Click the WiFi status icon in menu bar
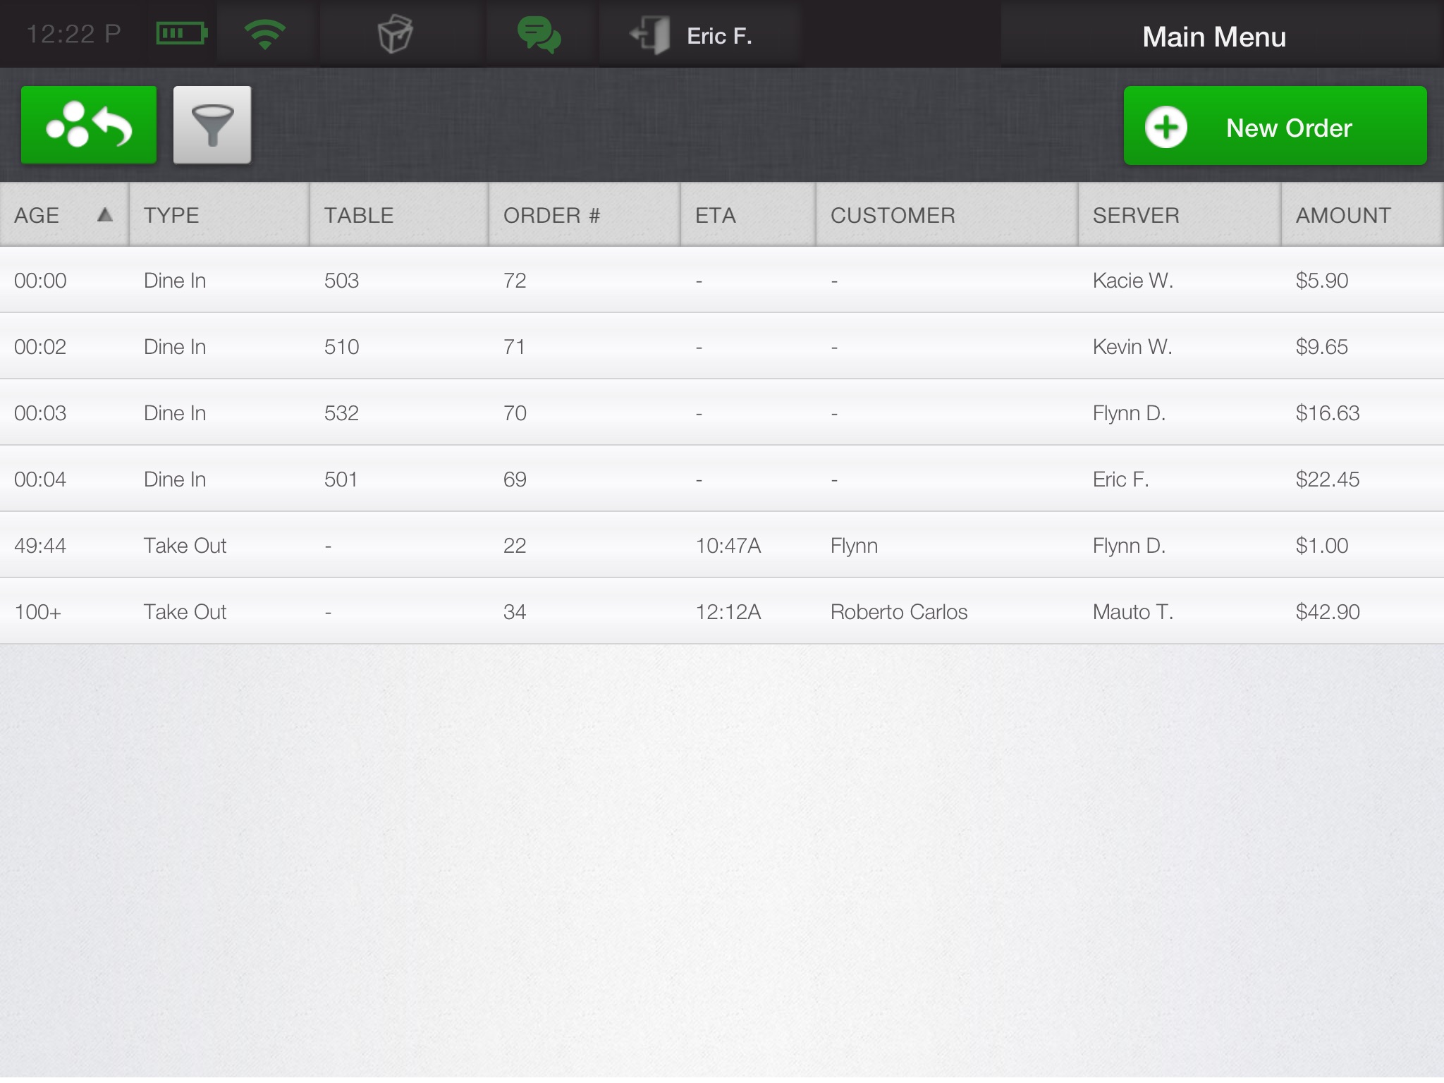This screenshot has width=1444, height=1083. click(x=260, y=34)
